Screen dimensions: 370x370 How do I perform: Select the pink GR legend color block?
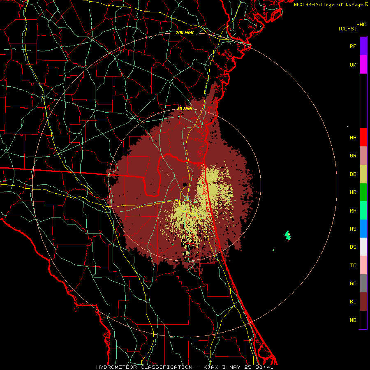pyautogui.click(x=363, y=156)
